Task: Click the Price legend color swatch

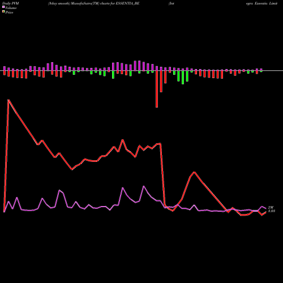Action: 3,12
